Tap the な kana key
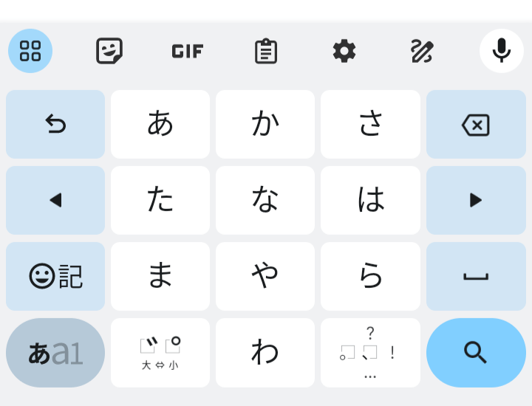 point(265,200)
